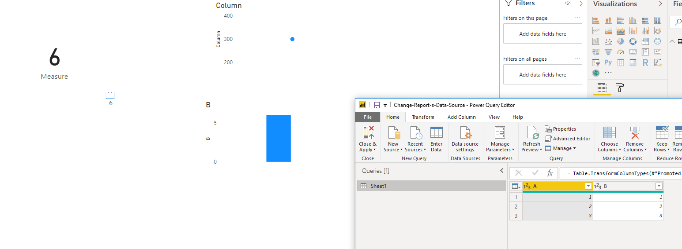Viewport: 682px width, 249px height.
Task: Open the File tab in Power Query Editor
Action: (367, 117)
